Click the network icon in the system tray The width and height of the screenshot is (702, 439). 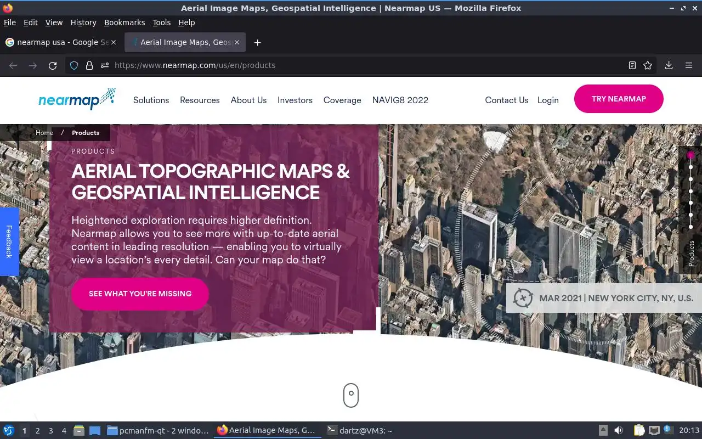654,430
